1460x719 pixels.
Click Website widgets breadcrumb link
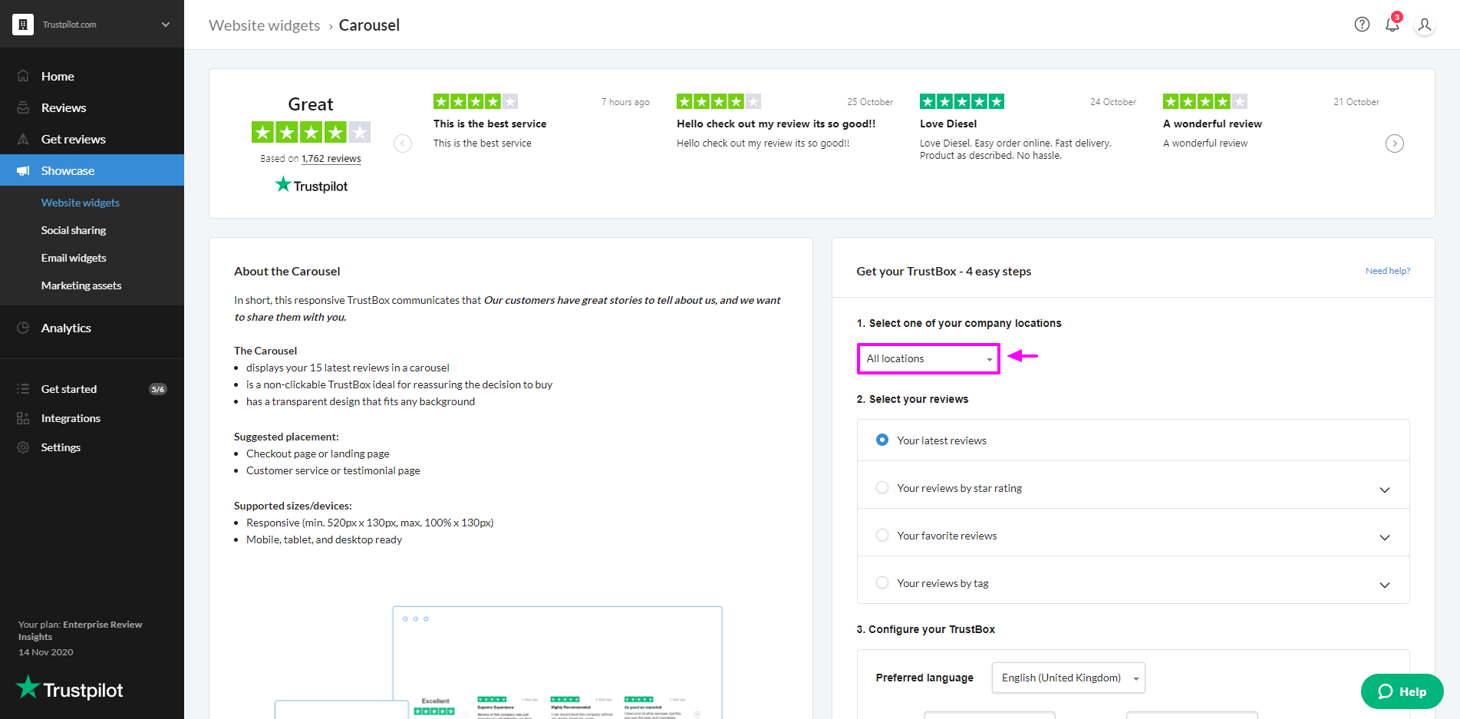(264, 25)
